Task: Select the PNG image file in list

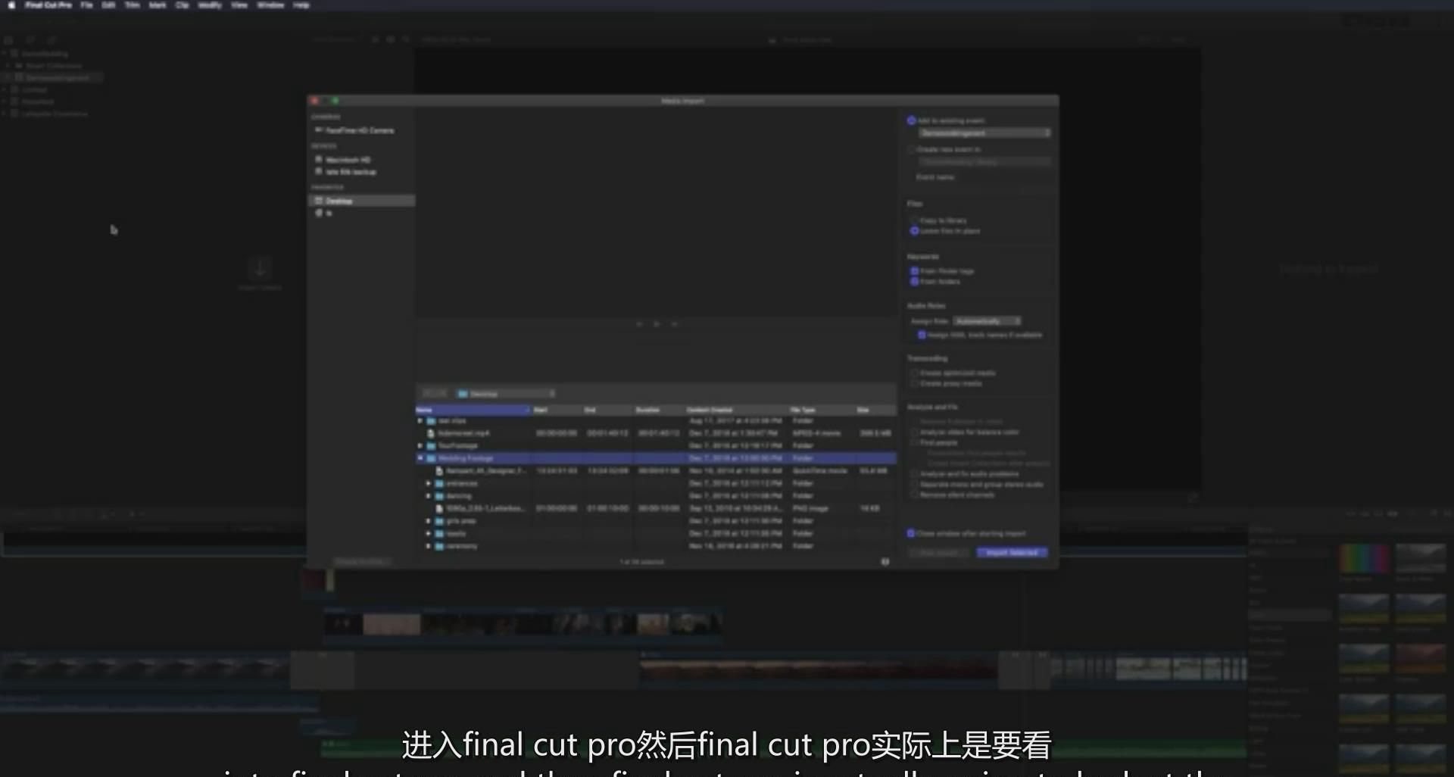Action: 485,508
